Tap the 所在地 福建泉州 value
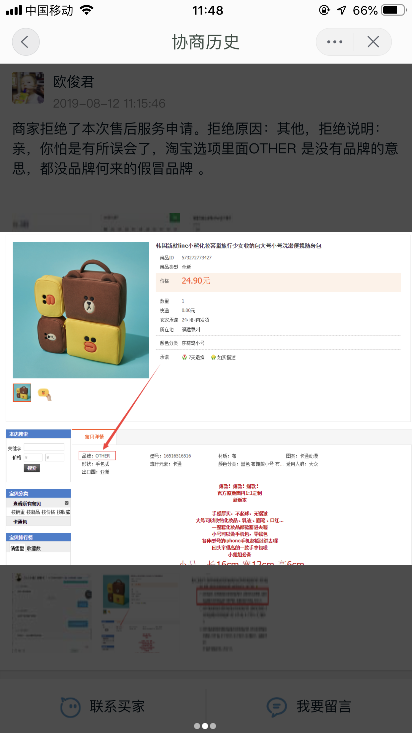Viewport: 412px width, 733px height. click(x=191, y=329)
